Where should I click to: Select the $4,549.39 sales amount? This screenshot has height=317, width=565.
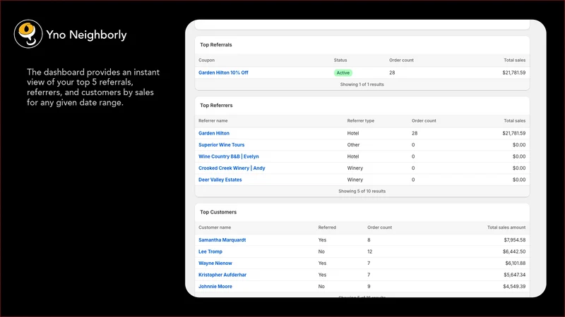pyautogui.click(x=514, y=287)
